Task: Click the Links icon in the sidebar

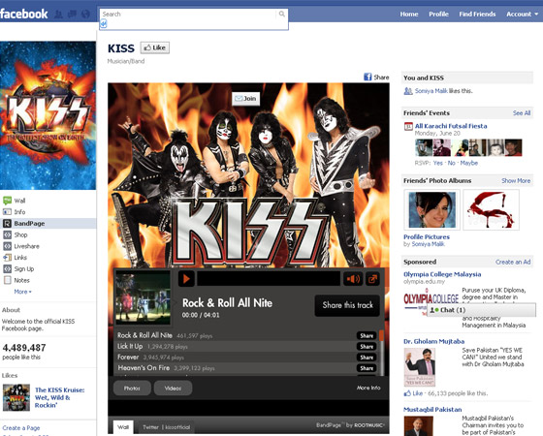Action: pyautogui.click(x=8, y=258)
